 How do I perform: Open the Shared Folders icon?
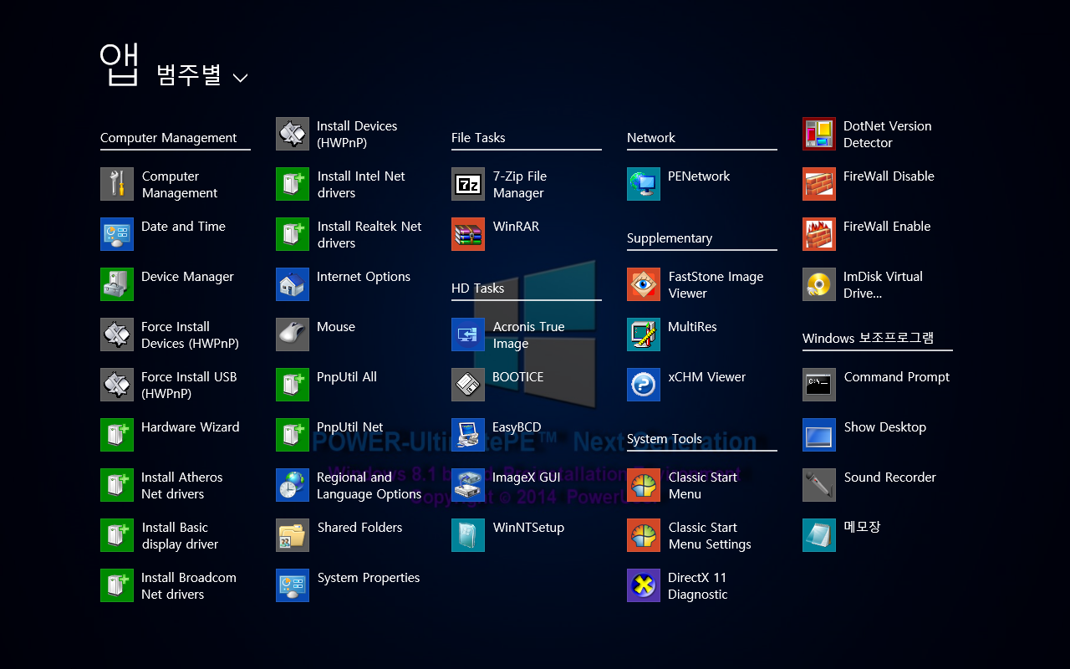tap(293, 535)
